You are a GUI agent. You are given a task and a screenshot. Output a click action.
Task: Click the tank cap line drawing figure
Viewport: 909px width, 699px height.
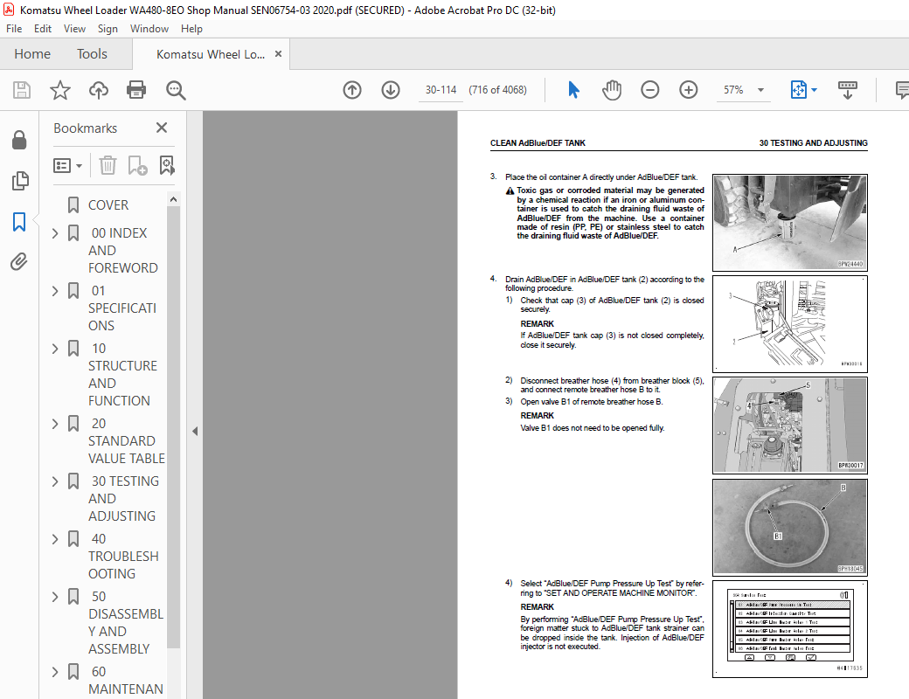(x=789, y=323)
